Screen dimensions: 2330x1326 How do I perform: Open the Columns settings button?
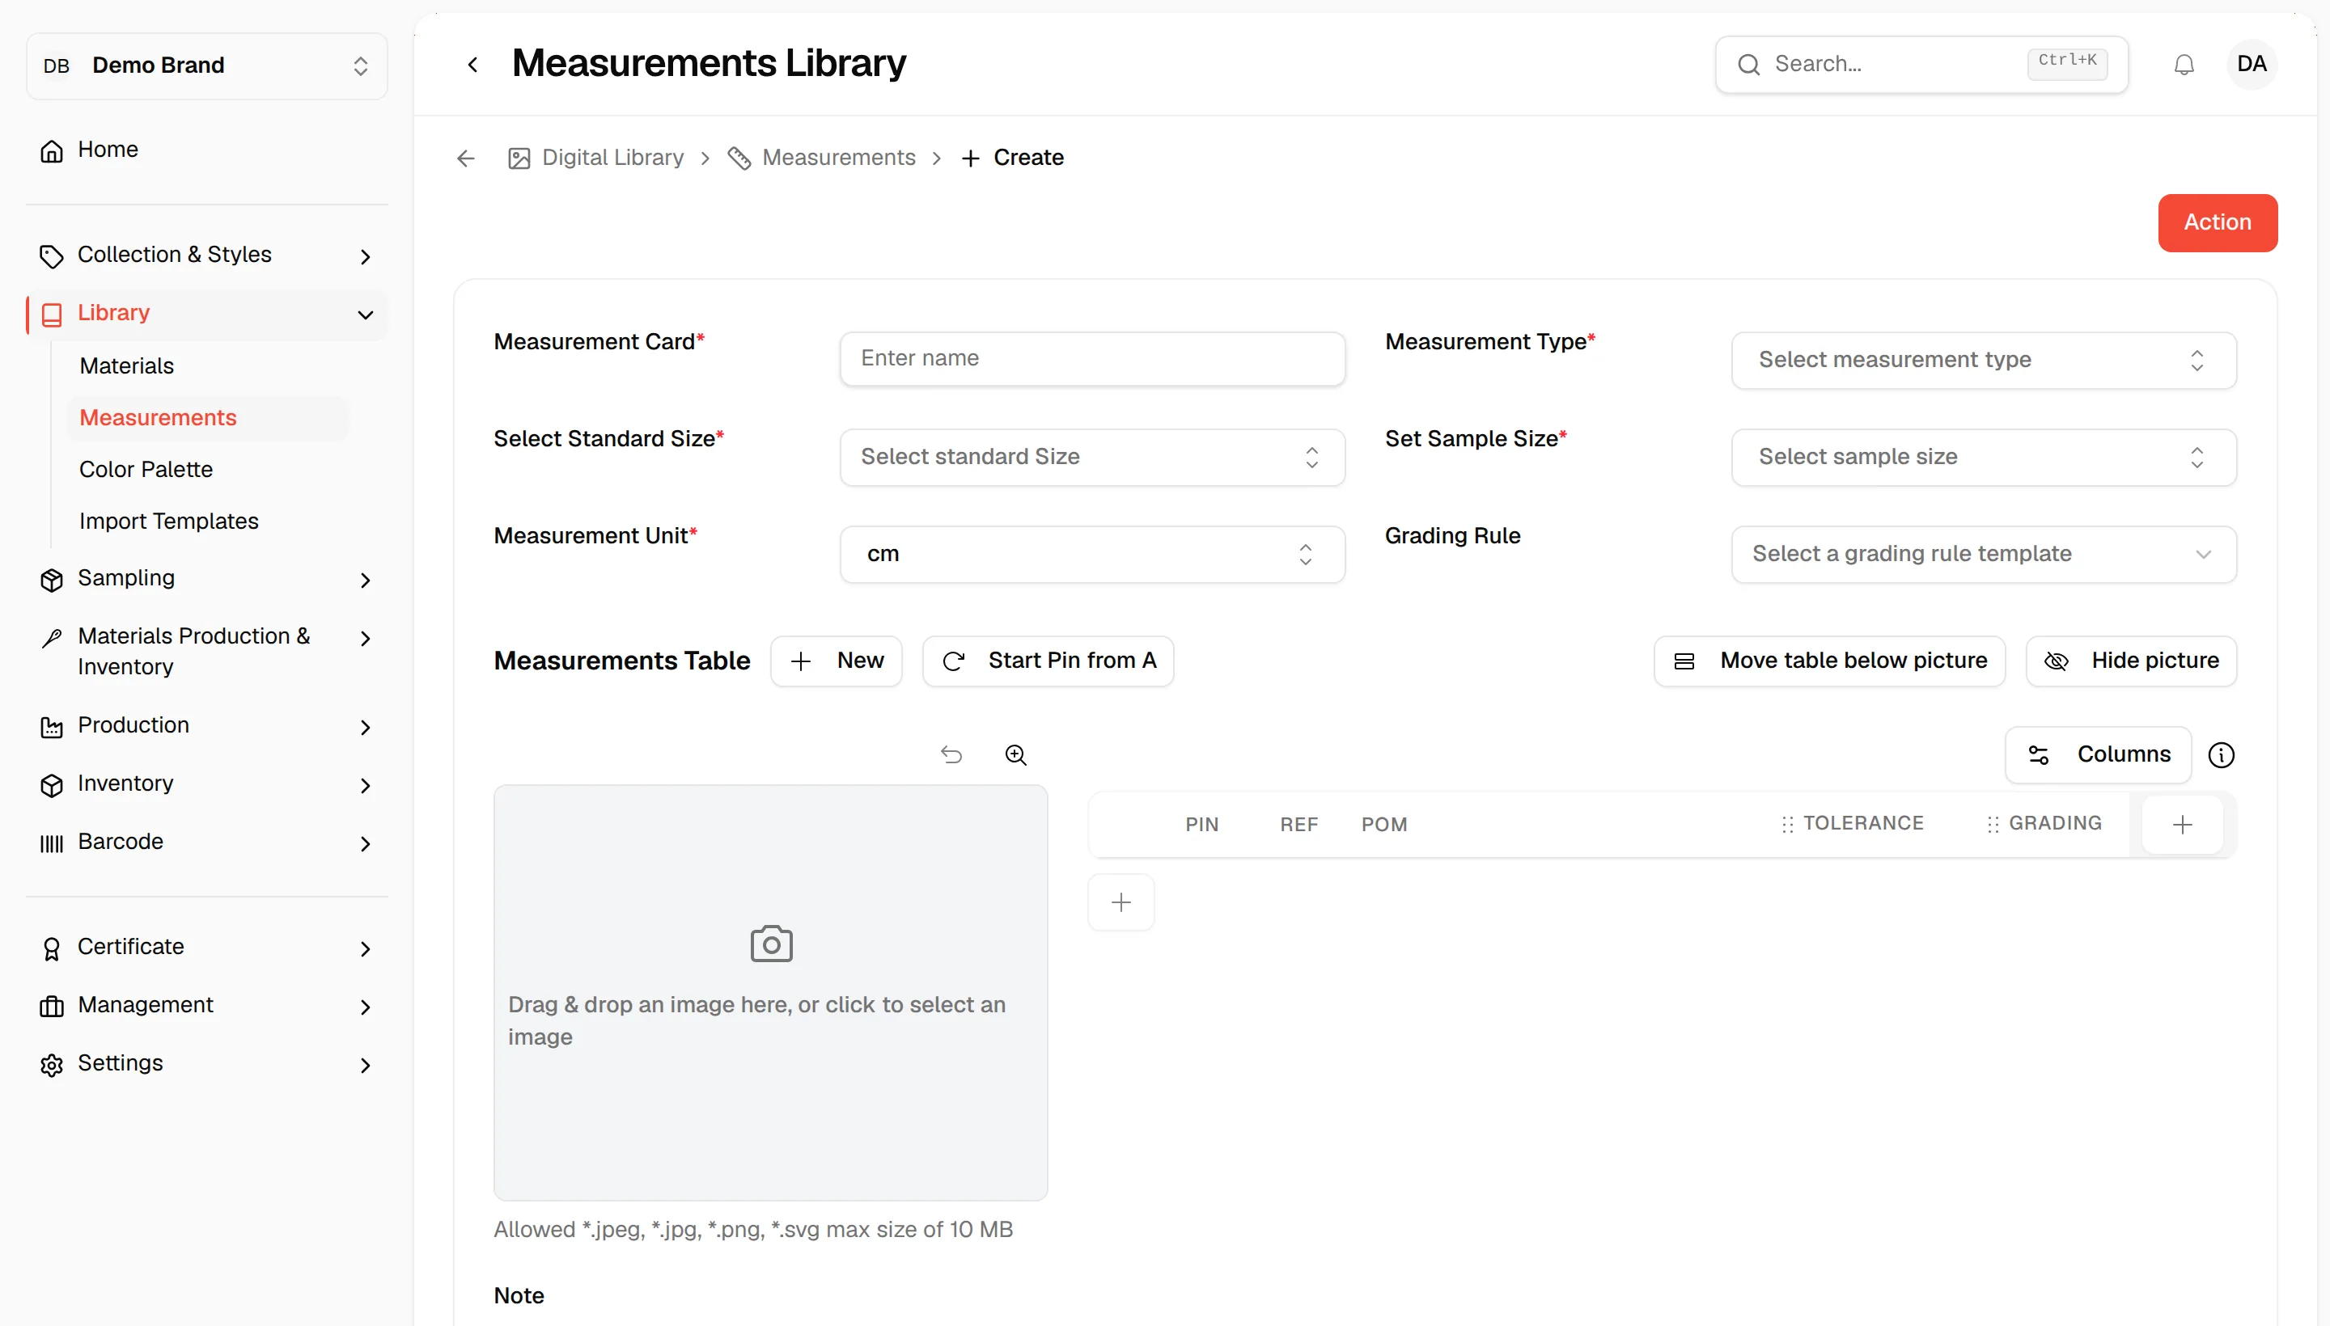tap(2097, 754)
